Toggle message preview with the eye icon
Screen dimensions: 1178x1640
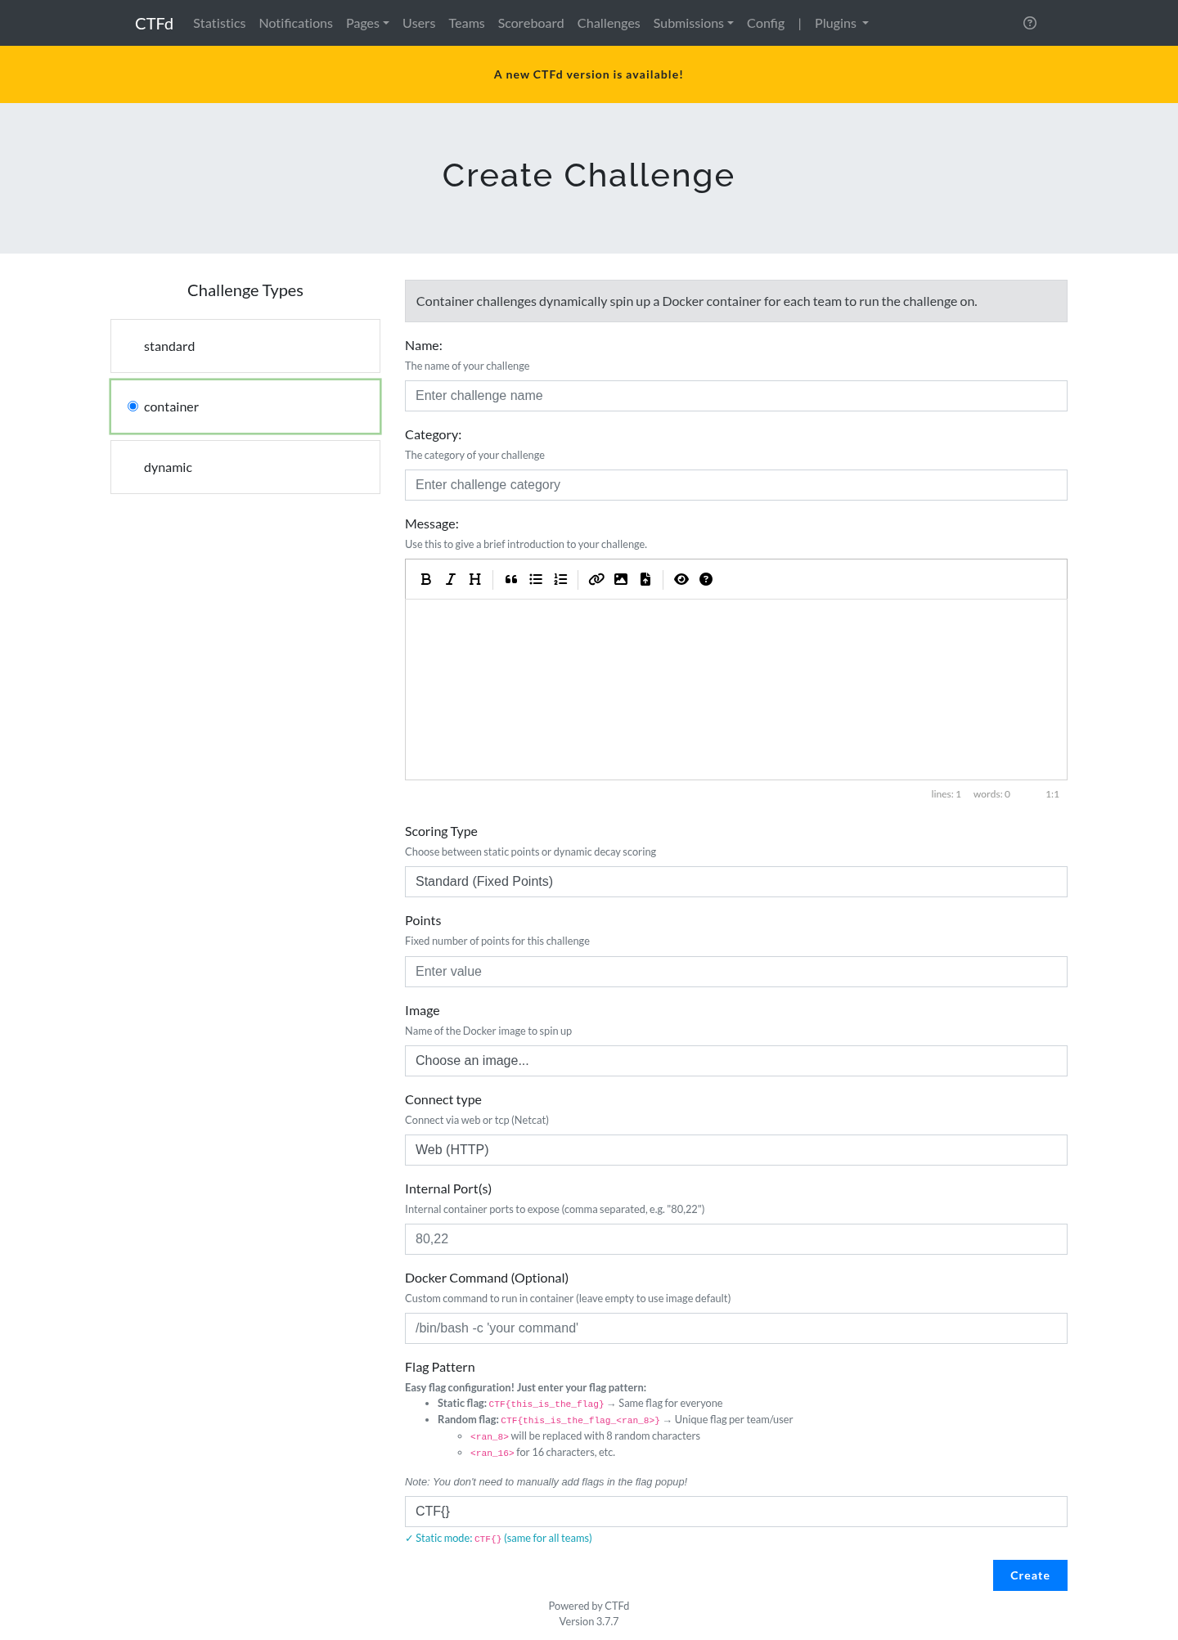click(681, 579)
